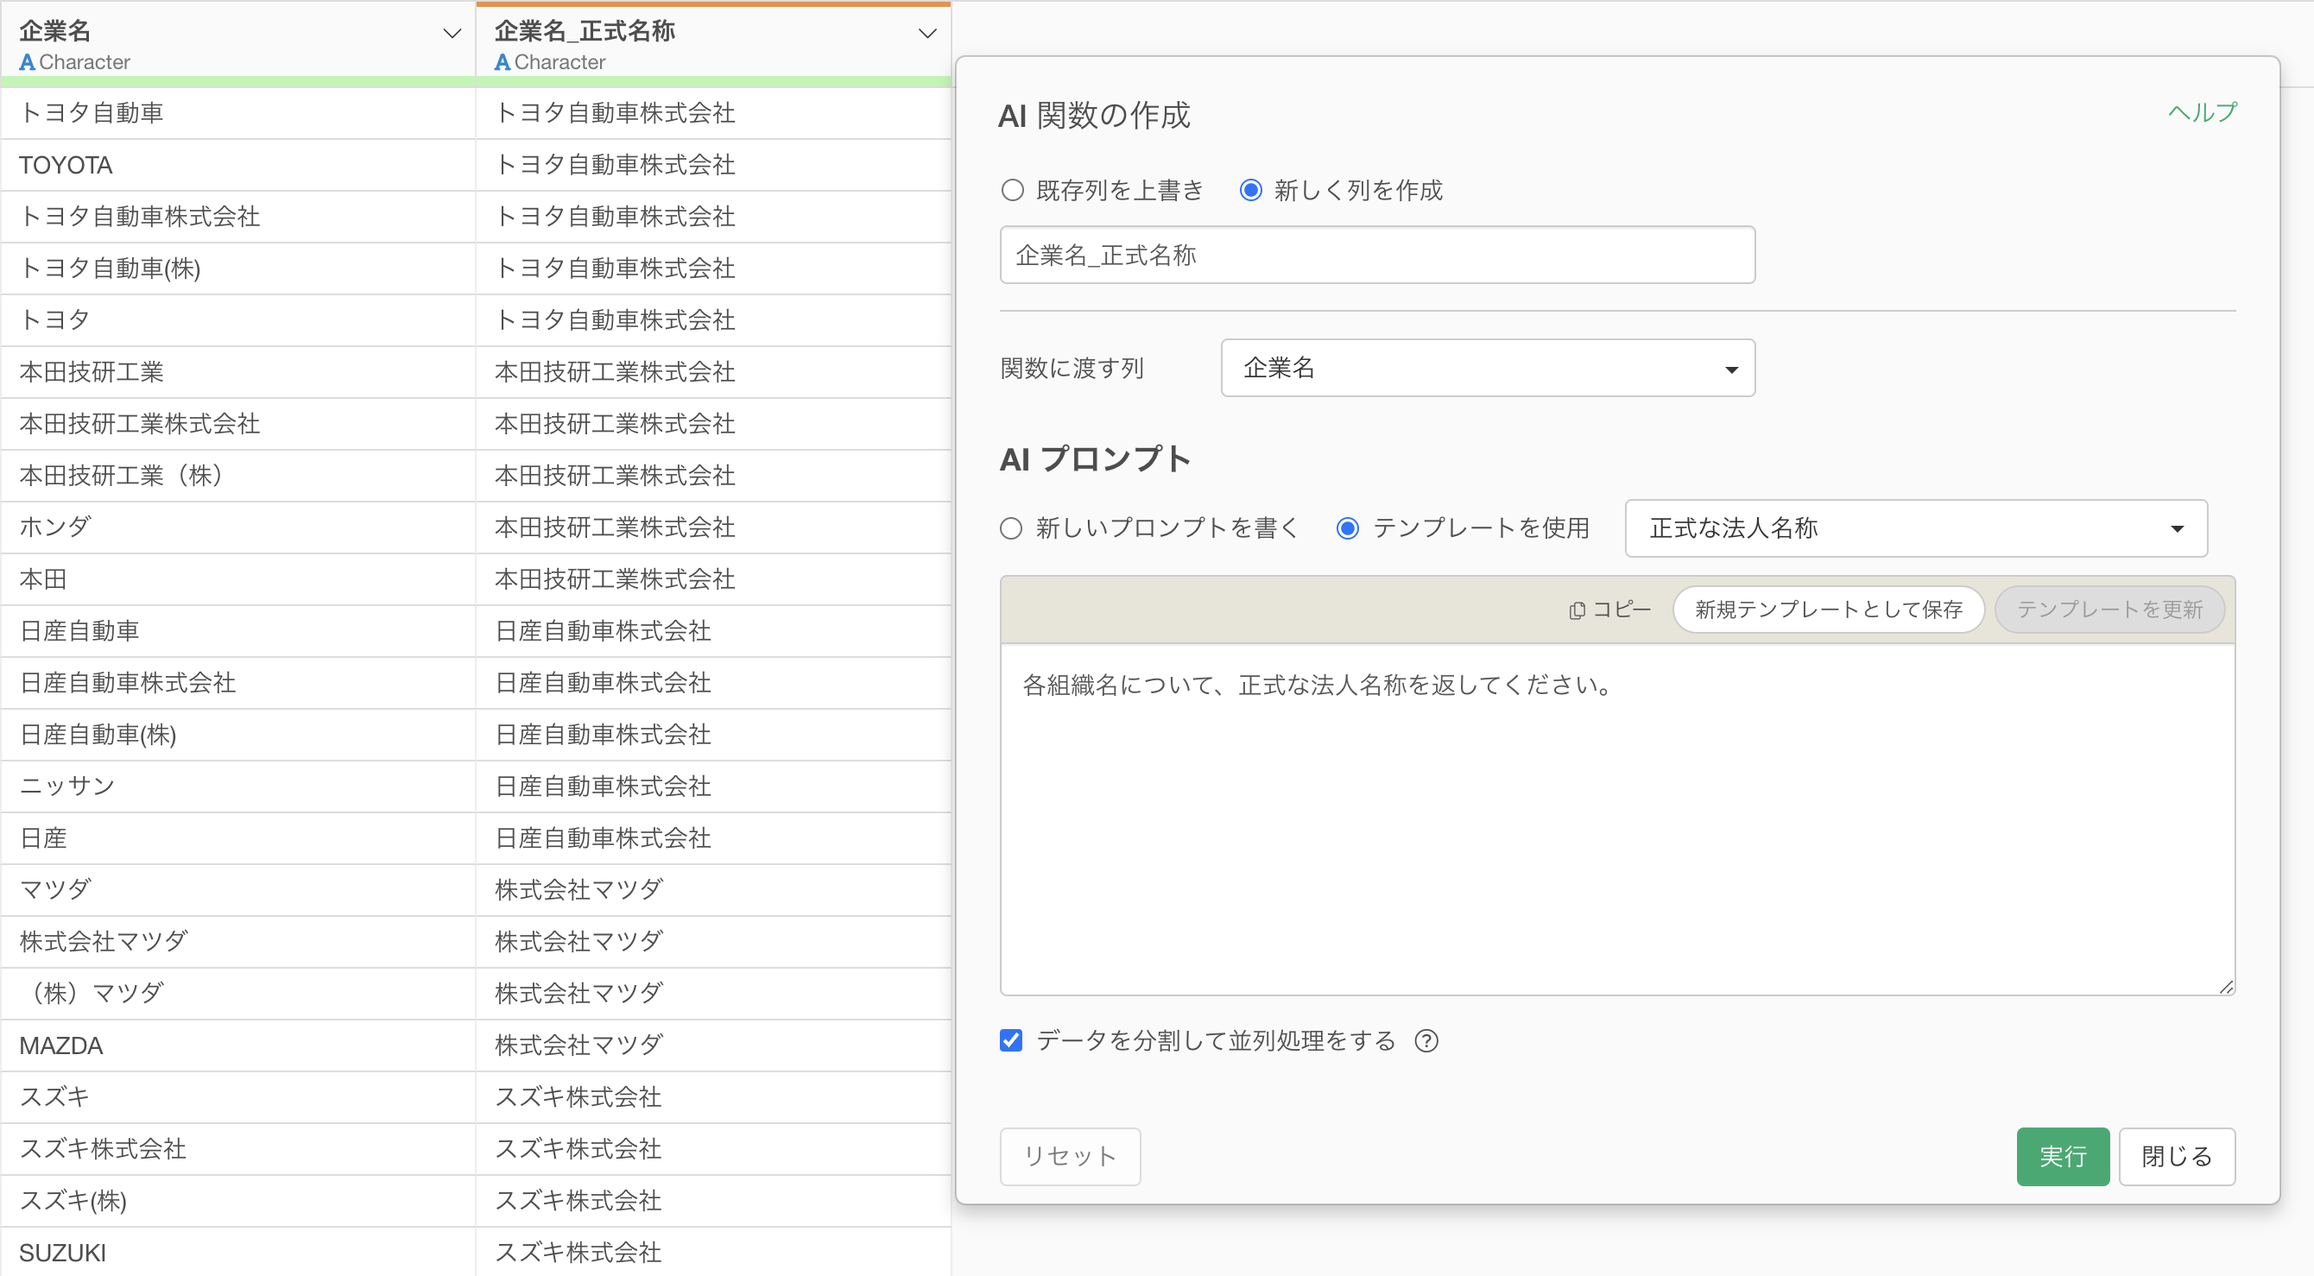Image resolution: width=2314 pixels, height=1276 pixels.
Task: Select the 新しく列を作成 radio option
Action: pyautogui.click(x=1250, y=191)
